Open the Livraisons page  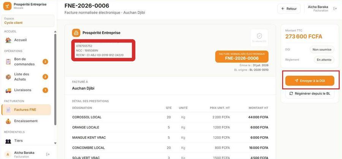pyautogui.click(x=27, y=90)
